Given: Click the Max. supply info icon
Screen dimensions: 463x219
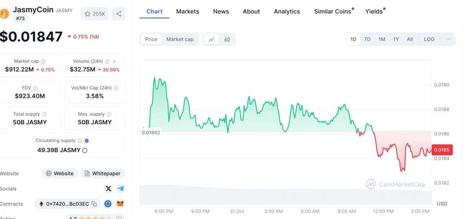Looking at the screenshot, I should click(109, 114).
